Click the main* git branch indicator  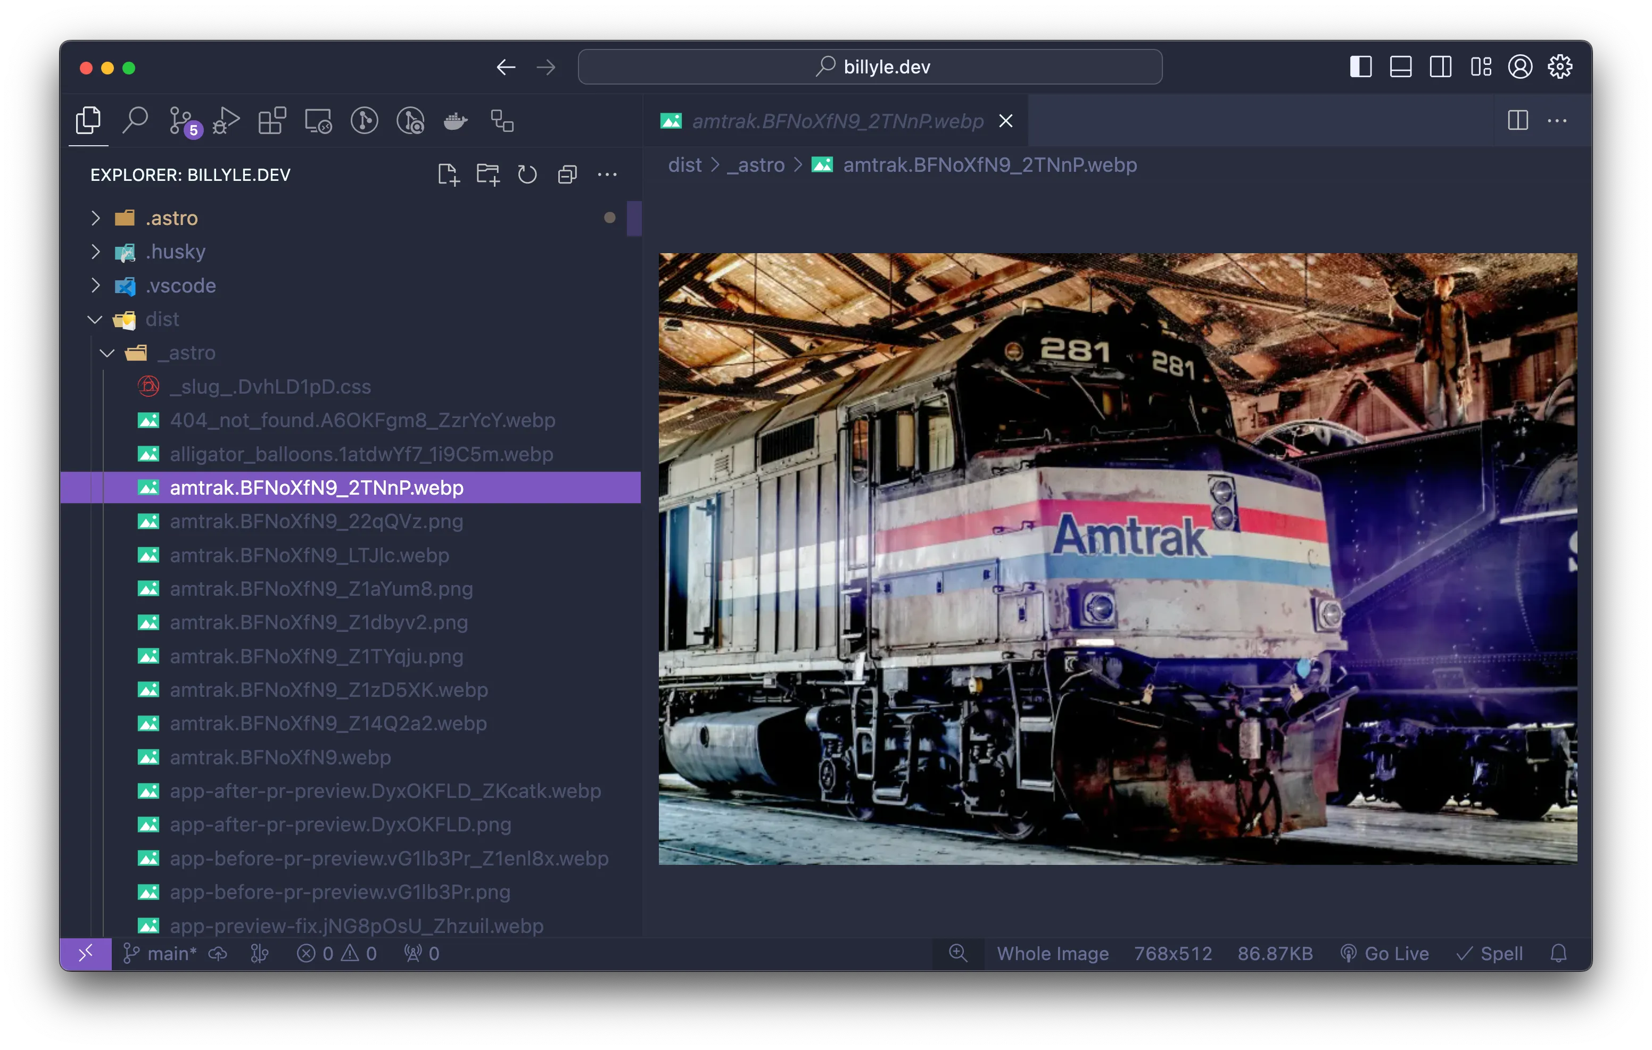point(161,953)
